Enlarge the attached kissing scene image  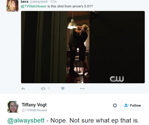click(83, 47)
